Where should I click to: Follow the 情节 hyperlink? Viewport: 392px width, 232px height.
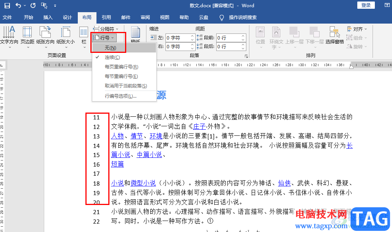pos(137,136)
